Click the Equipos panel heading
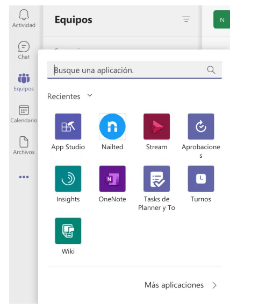273x308 pixels. click(73, 20)
